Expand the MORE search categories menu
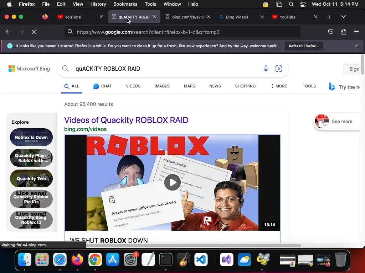This screenshot has width=365, height=273. (x=279, y=86)
